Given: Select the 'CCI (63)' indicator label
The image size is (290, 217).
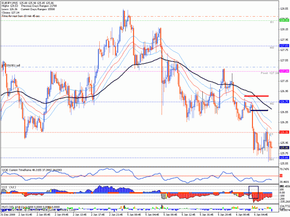Looking at the screenshot, I should (9, 187).
